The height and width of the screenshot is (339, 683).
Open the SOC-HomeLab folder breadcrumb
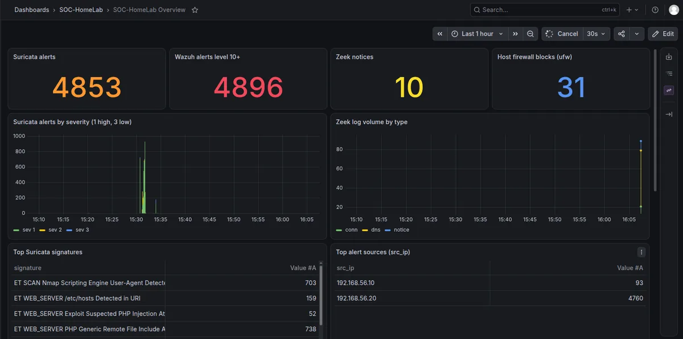81,10
